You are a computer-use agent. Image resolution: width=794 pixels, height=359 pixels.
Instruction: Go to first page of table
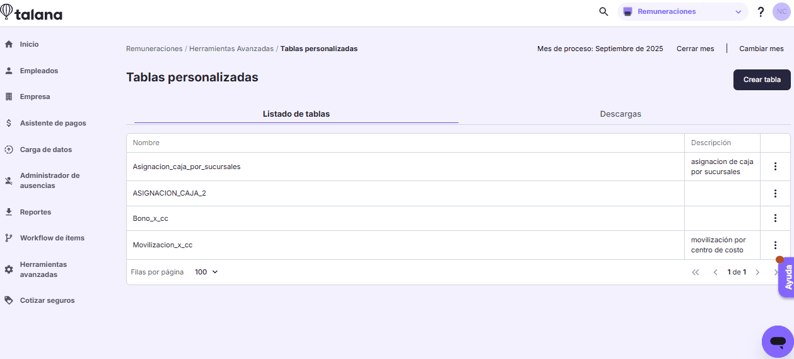click(696, 273)
